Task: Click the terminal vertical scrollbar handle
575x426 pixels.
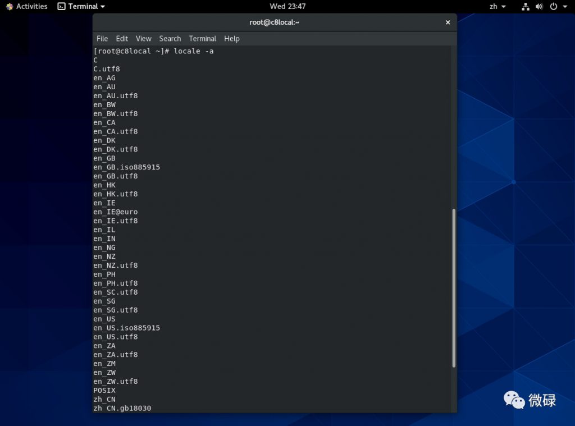Action: click(x=453, y=288)
